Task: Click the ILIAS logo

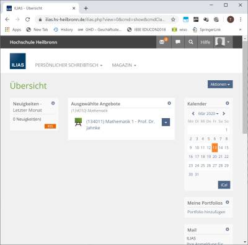Action: [18, 61]
